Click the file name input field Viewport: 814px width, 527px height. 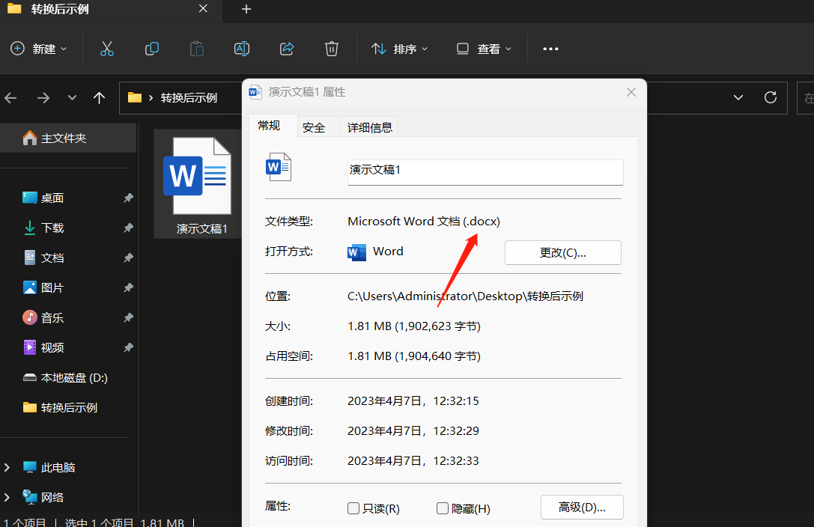click(485, 172)
